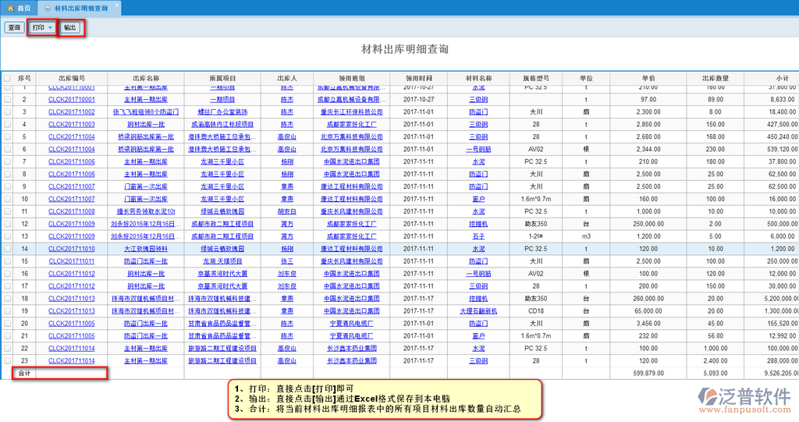Check the checkbox for row 3
This screenshot has height=422, width=799.
point(7,112)
